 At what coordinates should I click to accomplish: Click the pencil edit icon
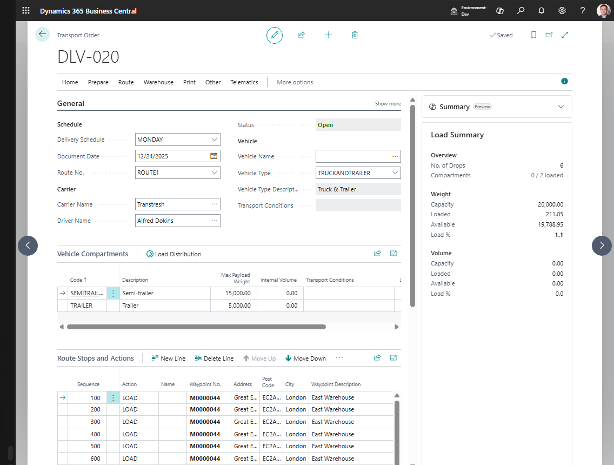(275, 35)
